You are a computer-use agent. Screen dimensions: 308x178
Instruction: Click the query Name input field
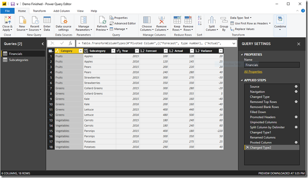click(272, 65)
